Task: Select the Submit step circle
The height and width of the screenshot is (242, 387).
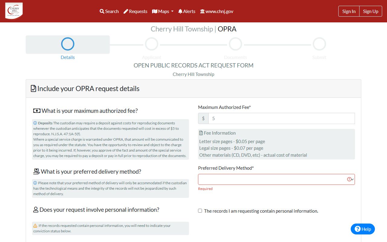Action: (319, 44)
